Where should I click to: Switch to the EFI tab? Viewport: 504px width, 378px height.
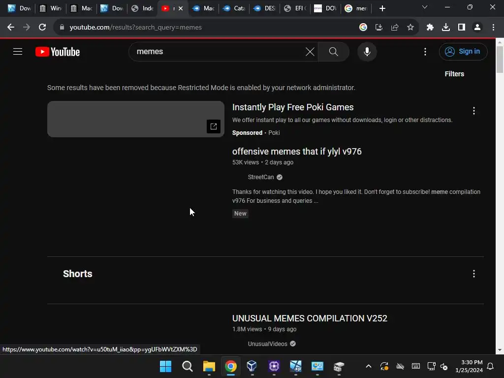295,8
